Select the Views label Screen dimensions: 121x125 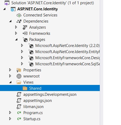pyautogui.click(x=28, y=82)
